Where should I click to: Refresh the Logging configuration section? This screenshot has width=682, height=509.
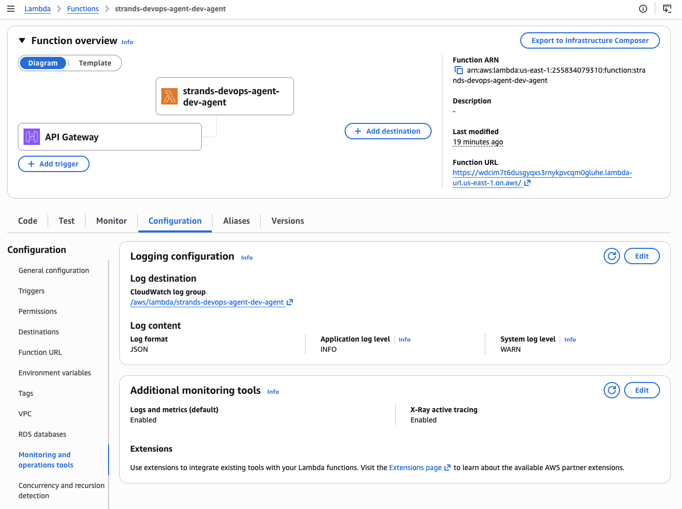(x=612, y=256)
